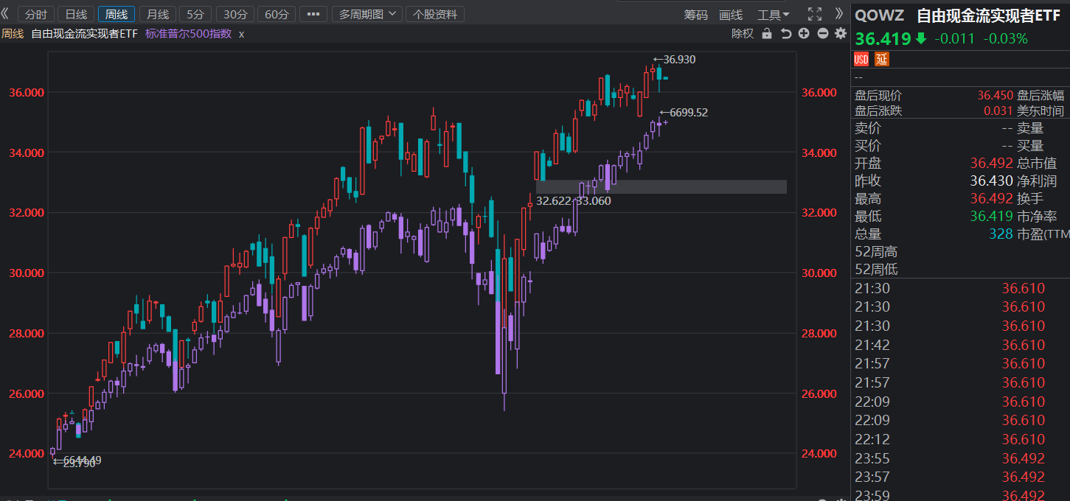Select the 30分 period tab
Viewport: 1070px width, 501px height.
pos(235,14)
